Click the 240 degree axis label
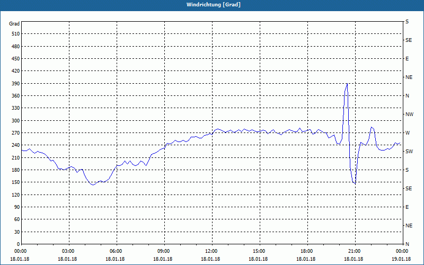 (x=16, y=145)
